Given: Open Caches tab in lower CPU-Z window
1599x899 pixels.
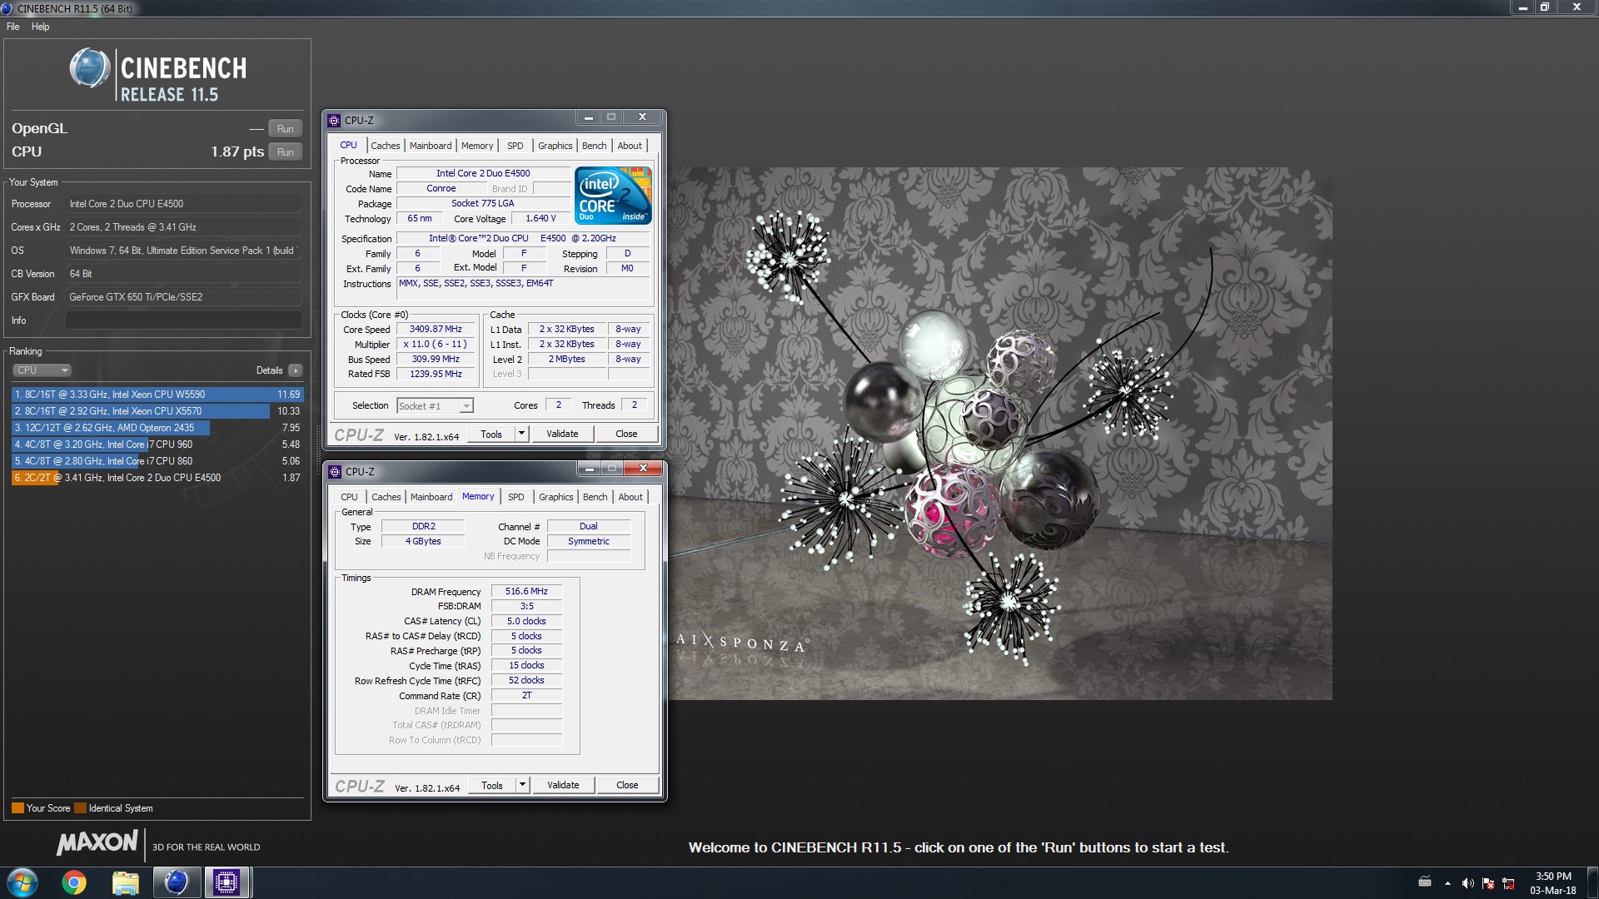Looking at the screenshot, I should [x=386, y=497].
